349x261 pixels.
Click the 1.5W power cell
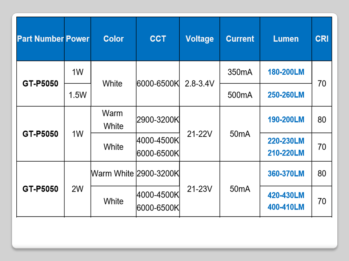(x=77, y=95)
